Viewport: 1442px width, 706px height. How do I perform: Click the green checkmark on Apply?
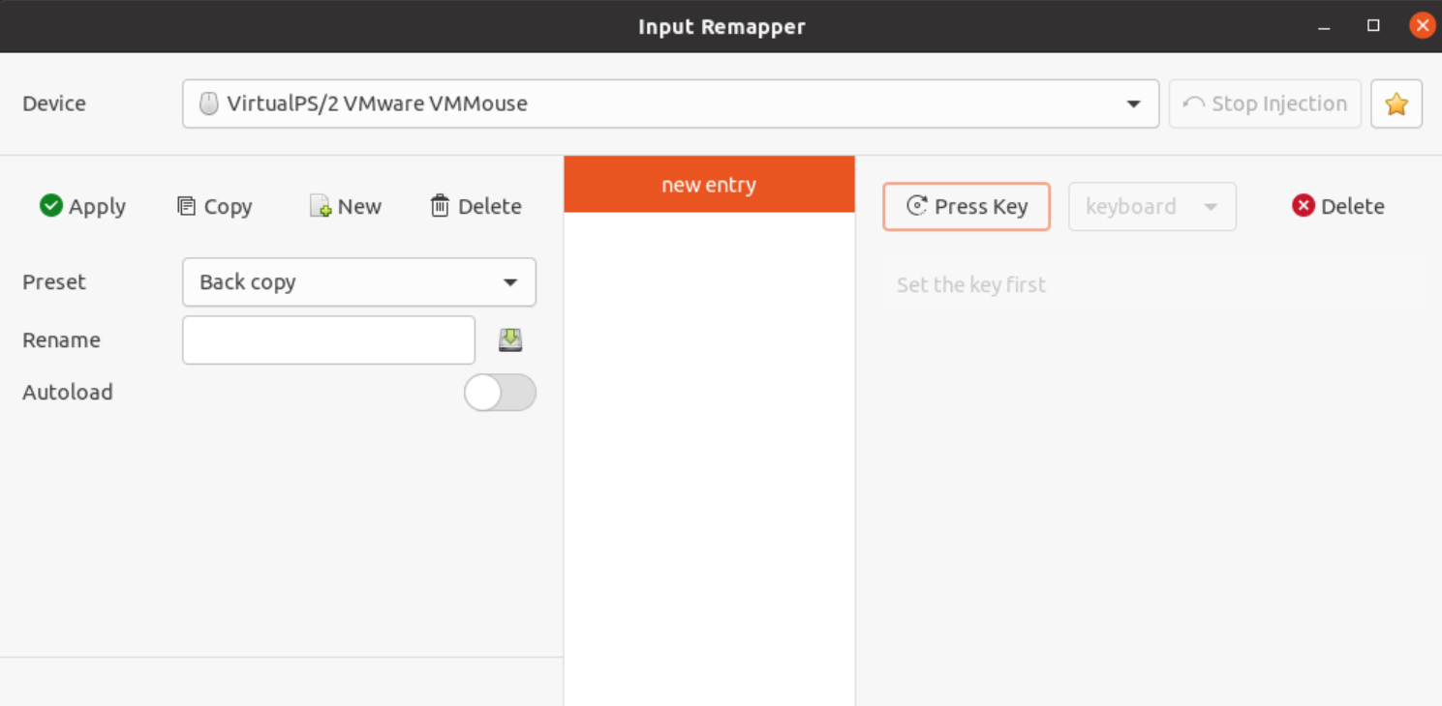tap(49, 205)
